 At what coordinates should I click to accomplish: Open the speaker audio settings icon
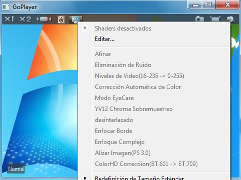coord(61,19)
